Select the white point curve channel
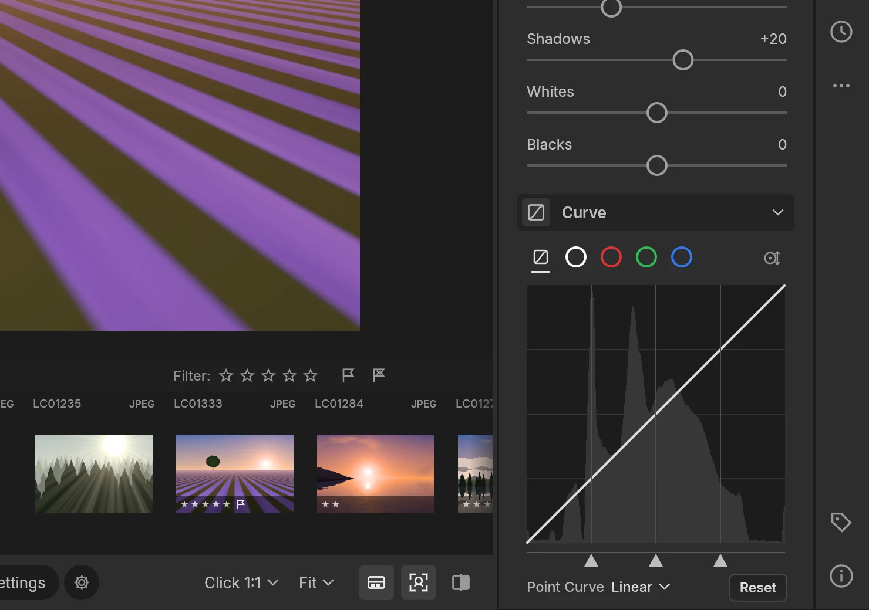This screenshot has width=869, height=610. 576,257
